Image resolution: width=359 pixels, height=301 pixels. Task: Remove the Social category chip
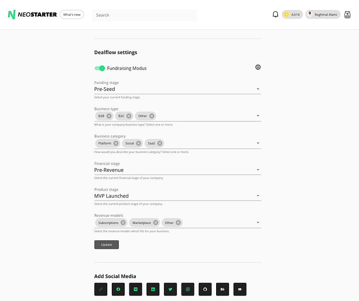138,143
